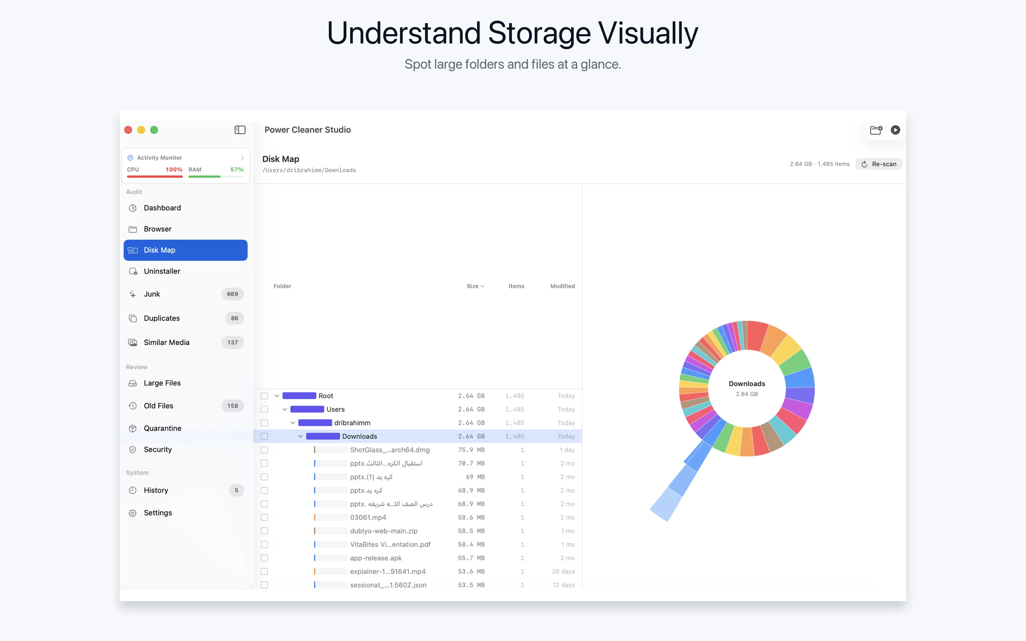The image size is (1026, 641).
Task: Tick the checkbox for dribrahimm row
Action: pos(265,423)
